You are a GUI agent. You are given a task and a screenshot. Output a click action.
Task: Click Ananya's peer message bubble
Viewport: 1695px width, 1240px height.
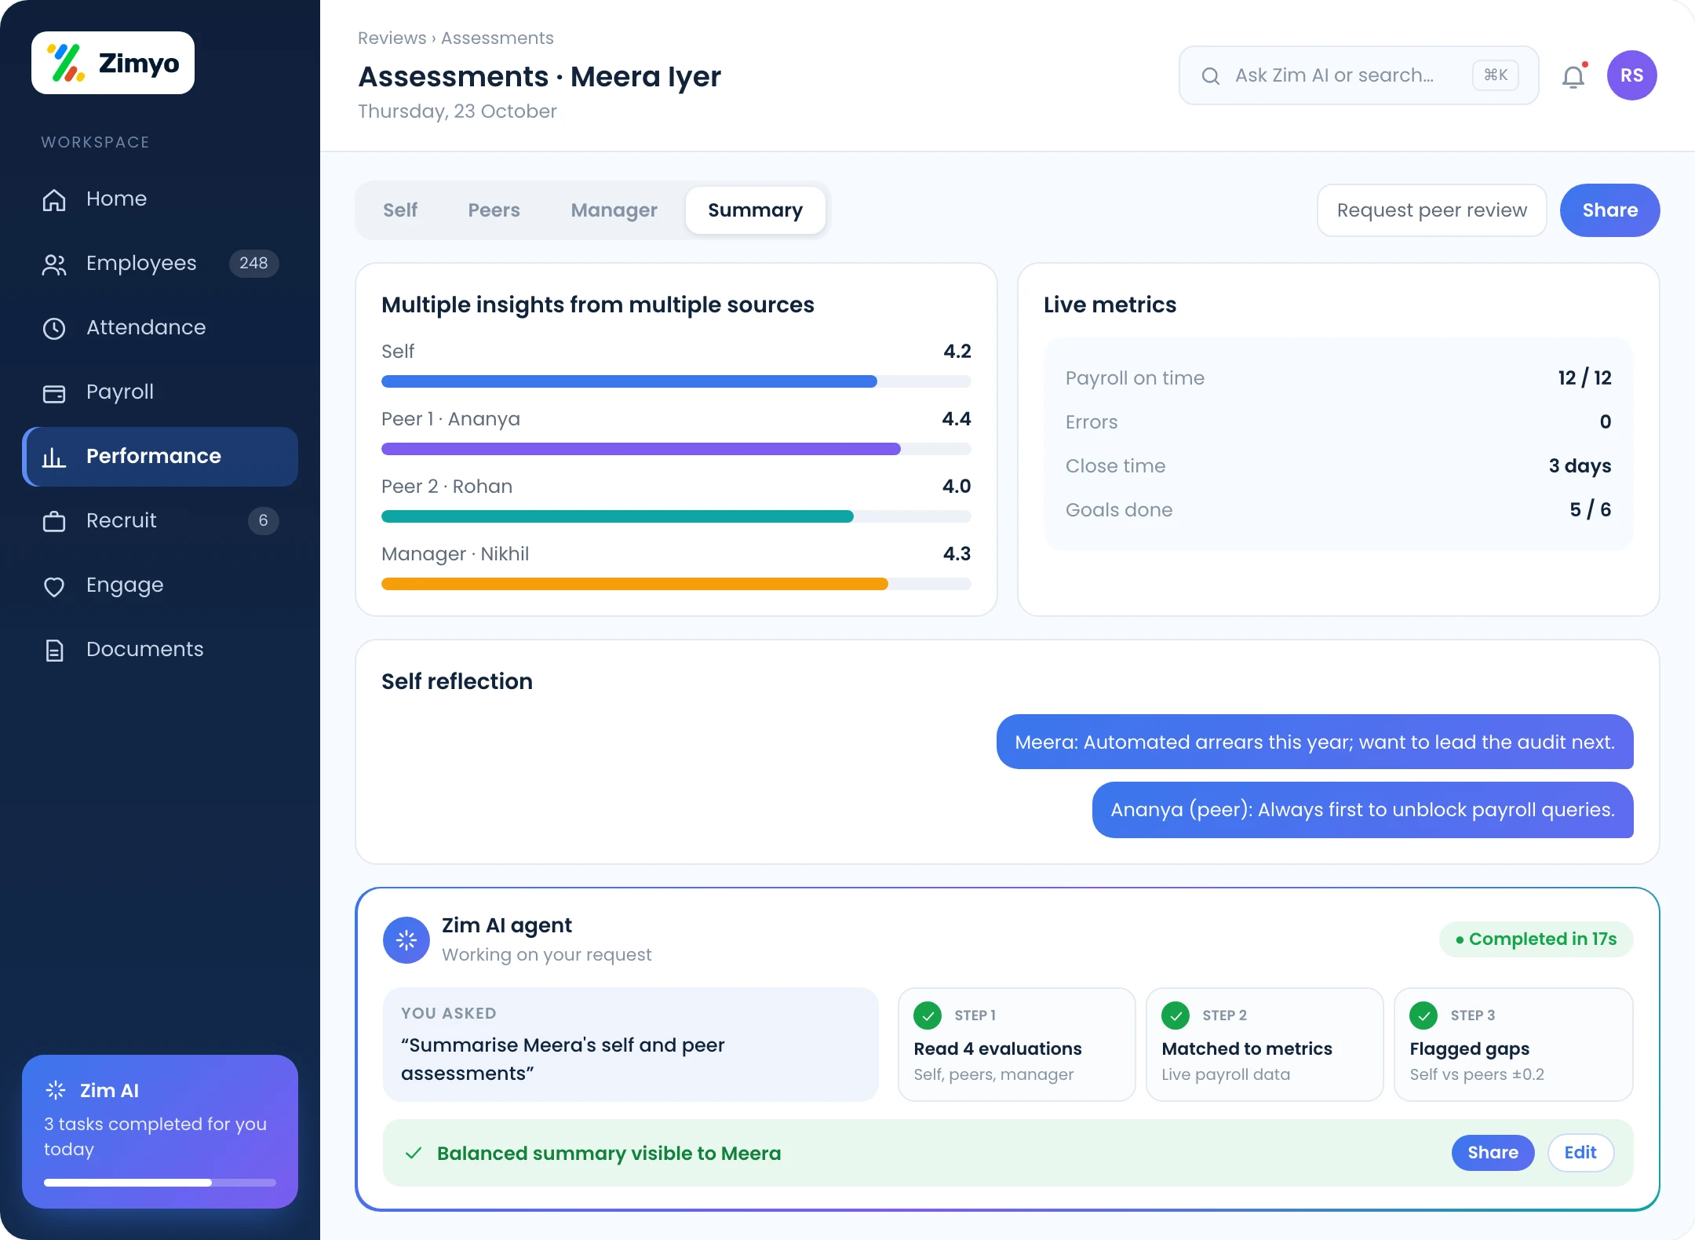click(x=1363, y=810)
